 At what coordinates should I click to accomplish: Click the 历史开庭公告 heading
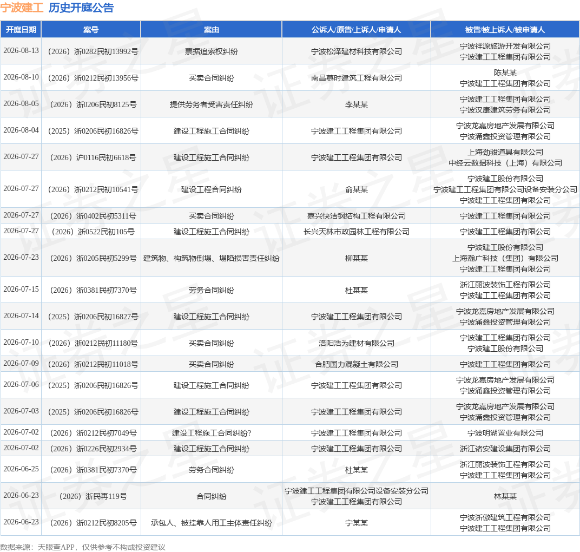click(x=81, y=8)
